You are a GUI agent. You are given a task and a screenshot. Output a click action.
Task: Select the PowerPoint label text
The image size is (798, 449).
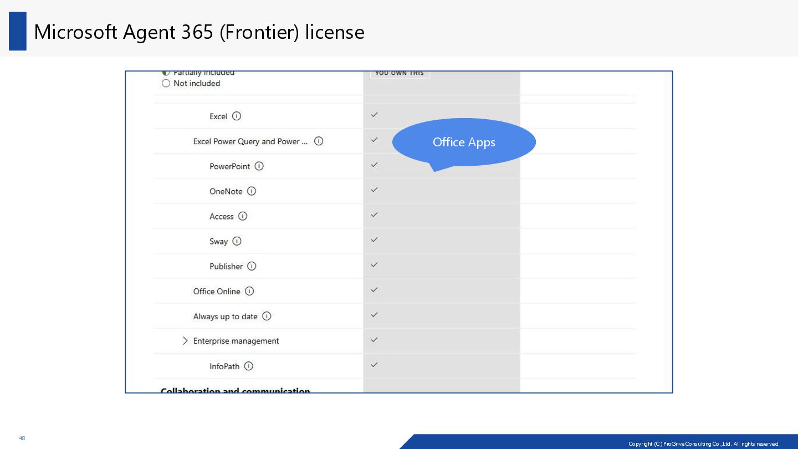229,166
